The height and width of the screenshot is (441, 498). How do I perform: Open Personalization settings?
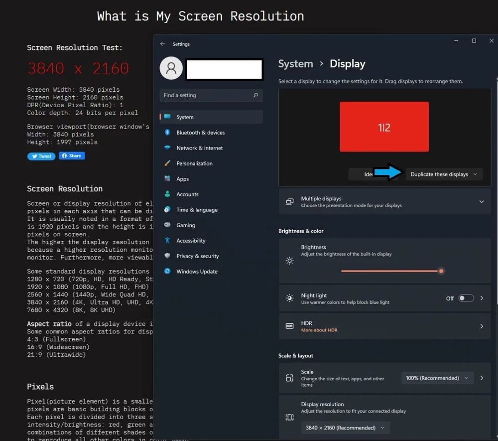pyautogui.click(x=211, y=163)
